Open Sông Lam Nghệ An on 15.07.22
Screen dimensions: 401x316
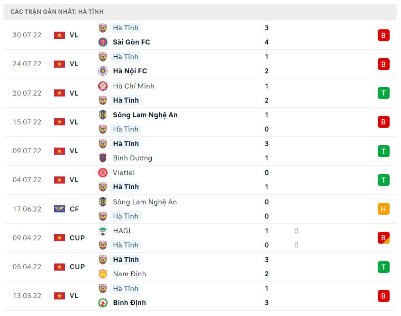[145, 115]
